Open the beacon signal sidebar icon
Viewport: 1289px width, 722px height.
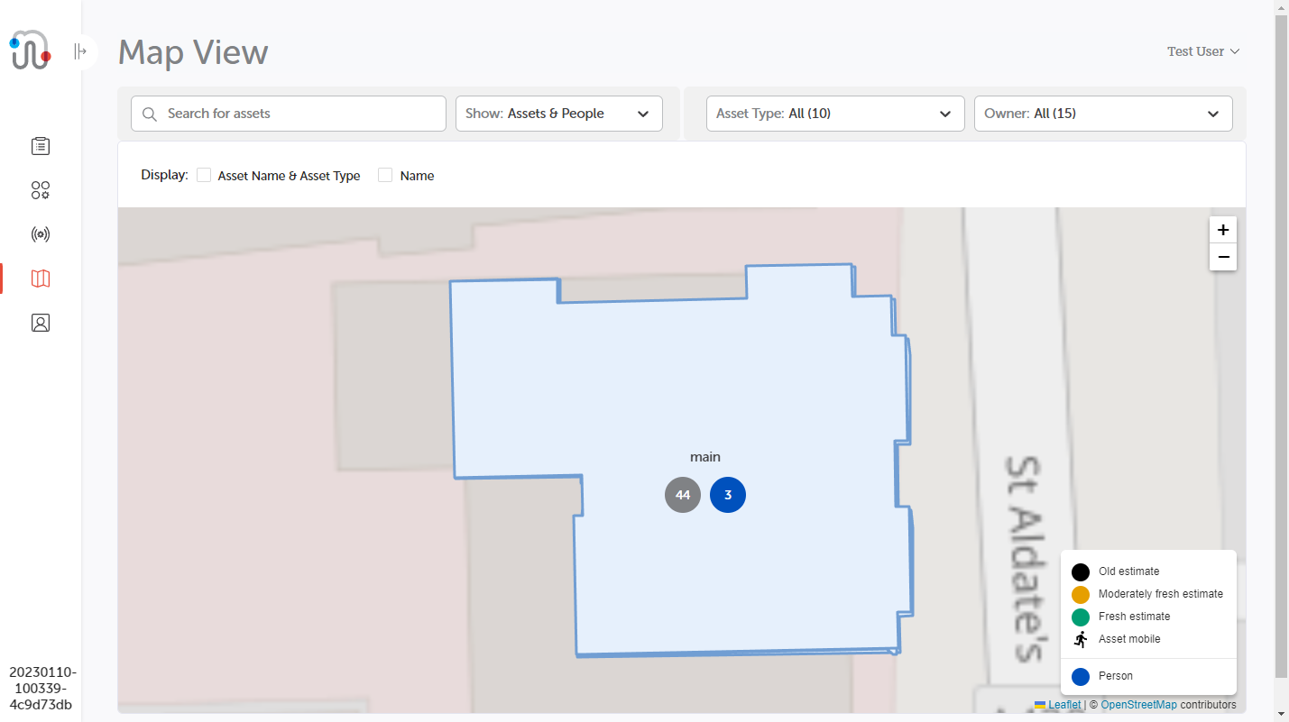(41, 234)
